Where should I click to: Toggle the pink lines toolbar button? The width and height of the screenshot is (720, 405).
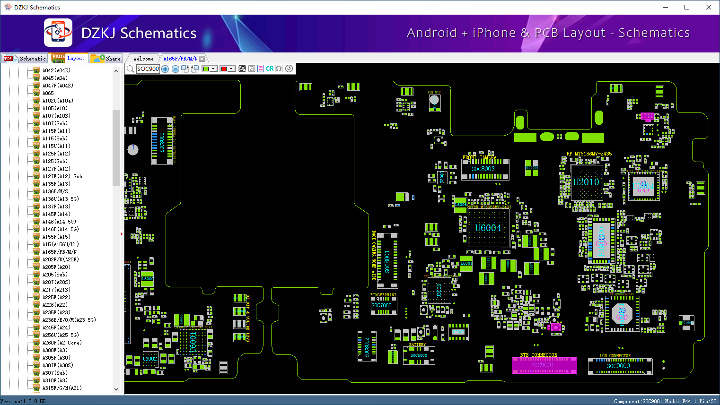click(x=261, y=69)
